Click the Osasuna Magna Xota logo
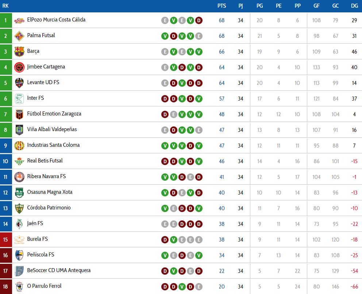 19,193
